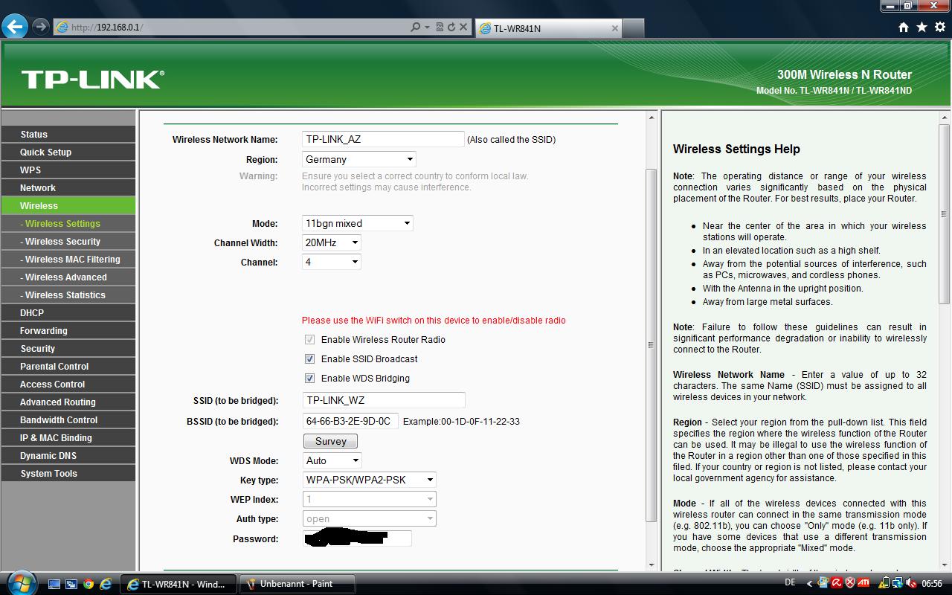Click the address bar search magnifier icon
This screenshot has height=595, width=952.
coord(416,28)
